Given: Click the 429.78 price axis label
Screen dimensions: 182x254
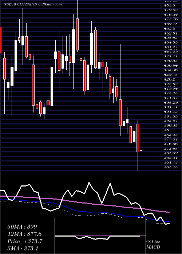Looking at the screenshot, I should (170, 75).
